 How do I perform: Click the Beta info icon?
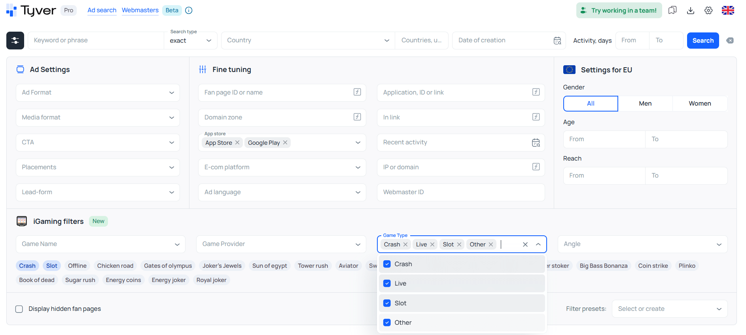189,10
